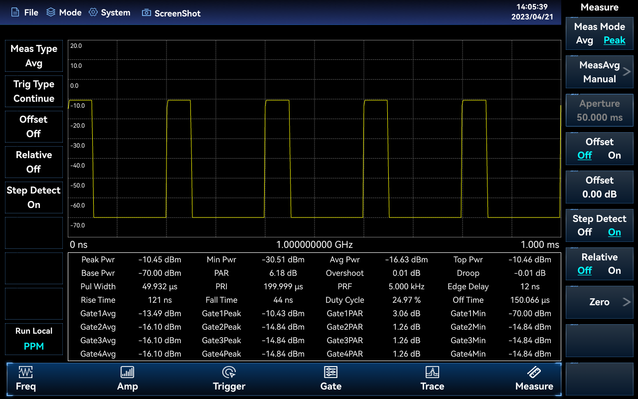This screenshot has height=399, width=638.
Task: Turn Offset On in Measure panel
Action: pyautogui.click(x=614, y=156)
